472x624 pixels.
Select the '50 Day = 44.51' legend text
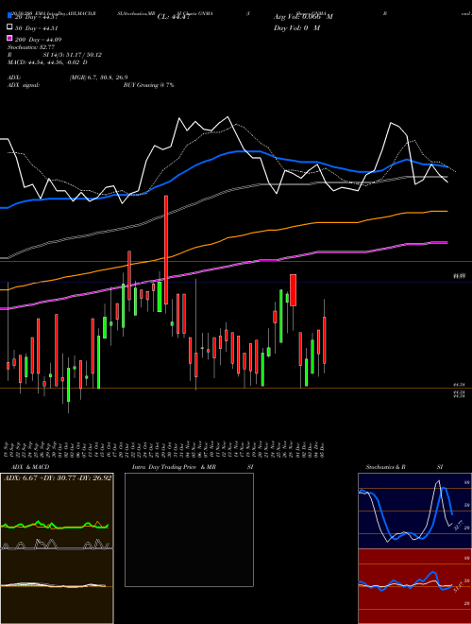[x=37, y=28]
